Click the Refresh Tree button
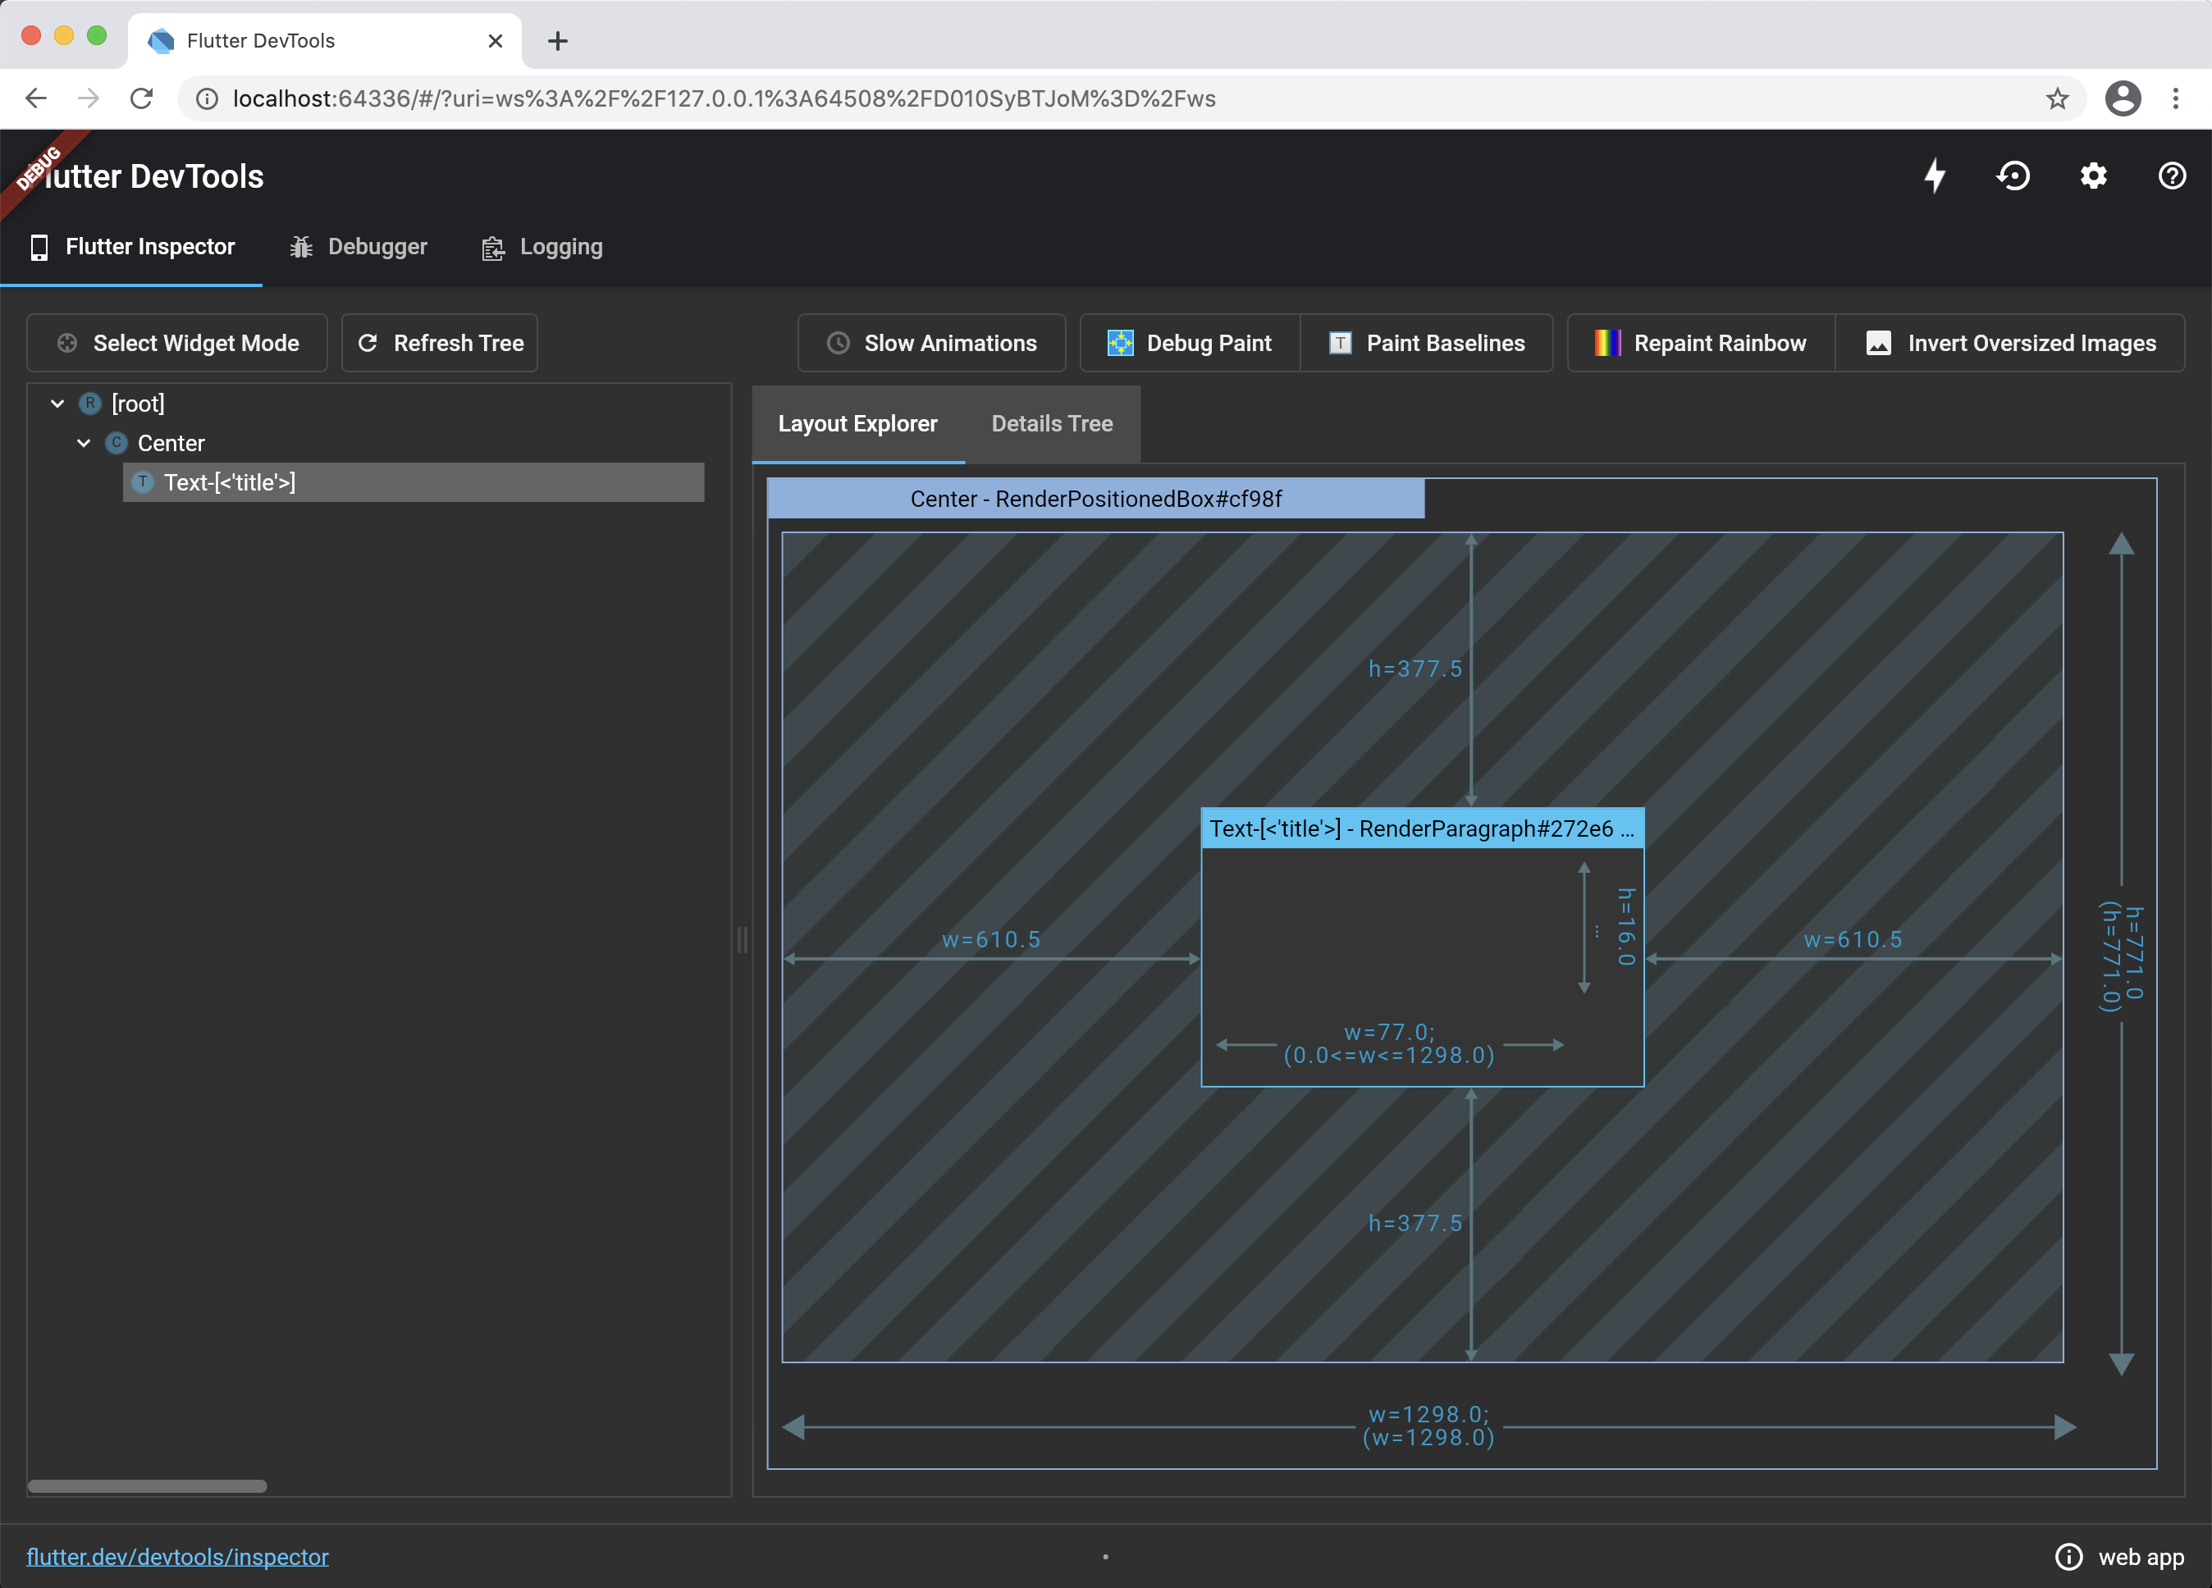 (x=439, y=342)
